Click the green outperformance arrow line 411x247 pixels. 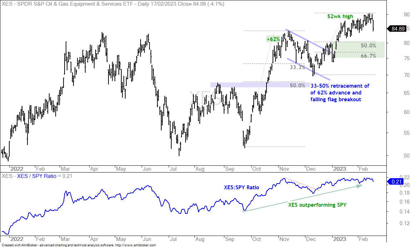point(302,199)
